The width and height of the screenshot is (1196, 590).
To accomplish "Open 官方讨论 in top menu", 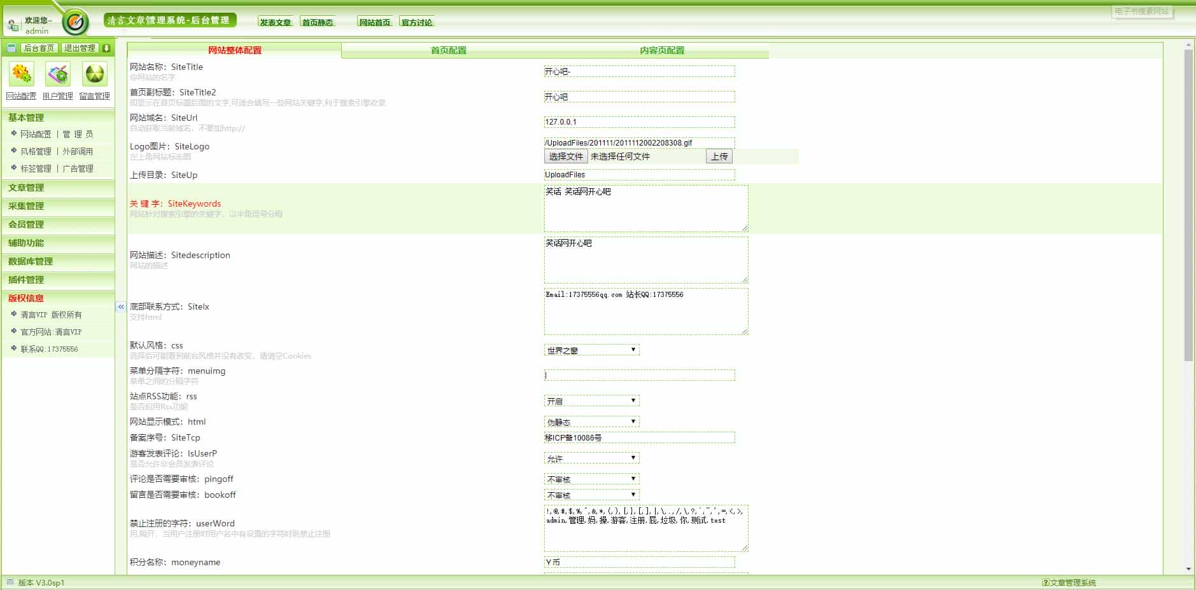I will (417, 22).
